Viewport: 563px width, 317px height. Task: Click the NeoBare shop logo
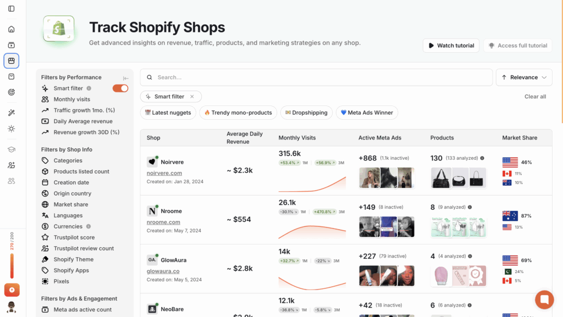click(x=152, y=309)
